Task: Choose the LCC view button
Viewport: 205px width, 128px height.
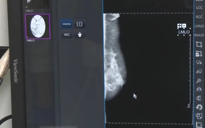Action: point(199,8)
